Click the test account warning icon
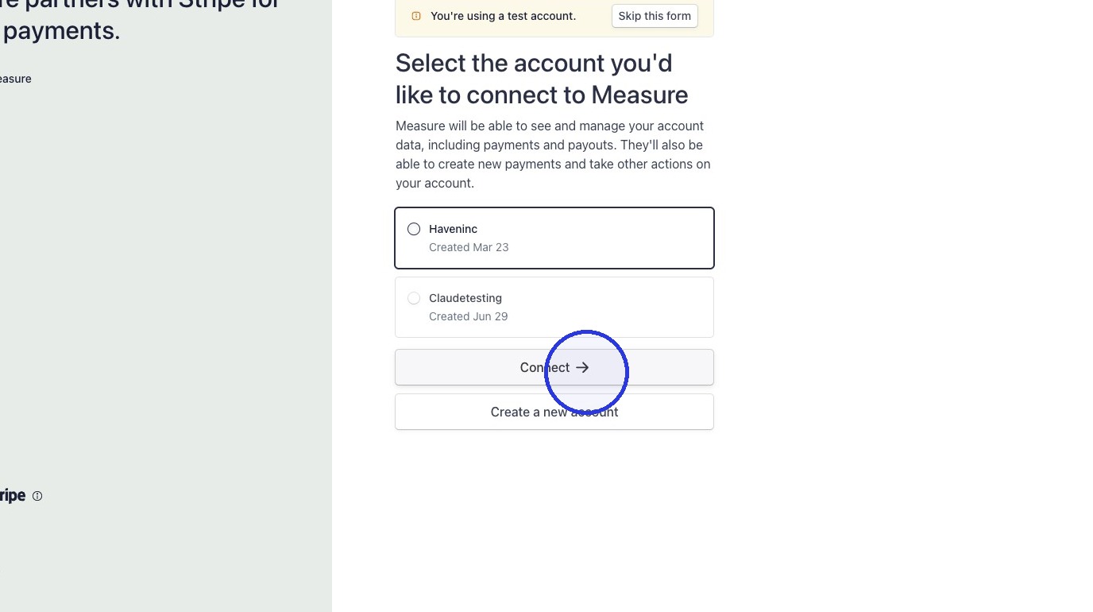This screenshot has width=1093, height=612. point(415,16)
